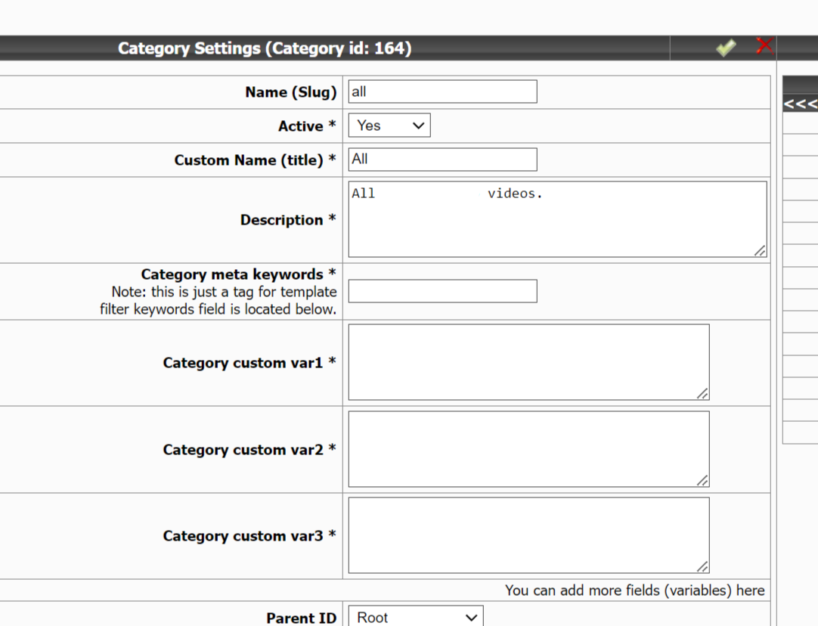Click the Name (Slug) input field
This screenshot has height=626, width=818.
[442, 91]
